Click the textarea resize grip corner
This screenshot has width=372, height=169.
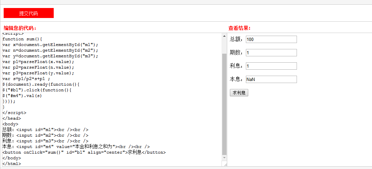click(225, 164)
